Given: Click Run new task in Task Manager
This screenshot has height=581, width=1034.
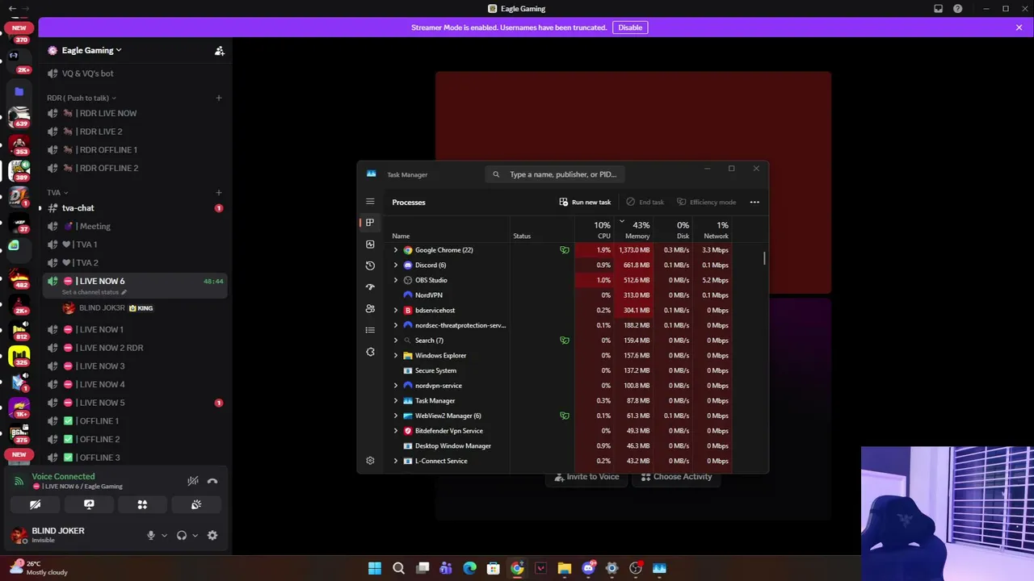Looking at the screenshot, I should coord(585,202).
